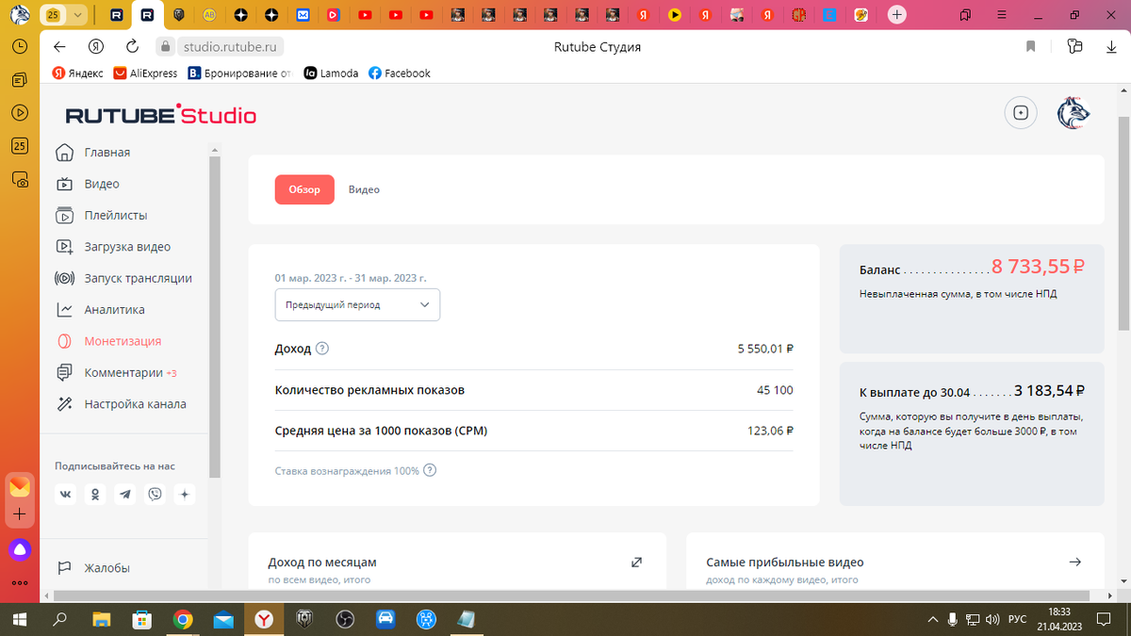Click the payout amount 3 183,54 ₽
Screen dimensions: 1131x636
click(1049, 390)
